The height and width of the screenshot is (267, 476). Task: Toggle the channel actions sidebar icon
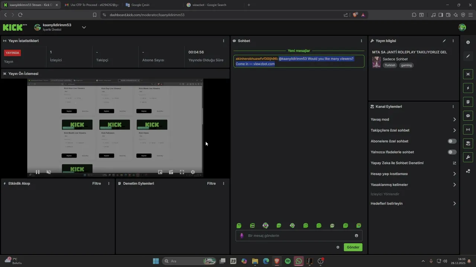468,143
